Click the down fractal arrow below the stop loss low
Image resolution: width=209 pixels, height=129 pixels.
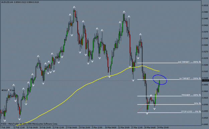tap(147, 114)
